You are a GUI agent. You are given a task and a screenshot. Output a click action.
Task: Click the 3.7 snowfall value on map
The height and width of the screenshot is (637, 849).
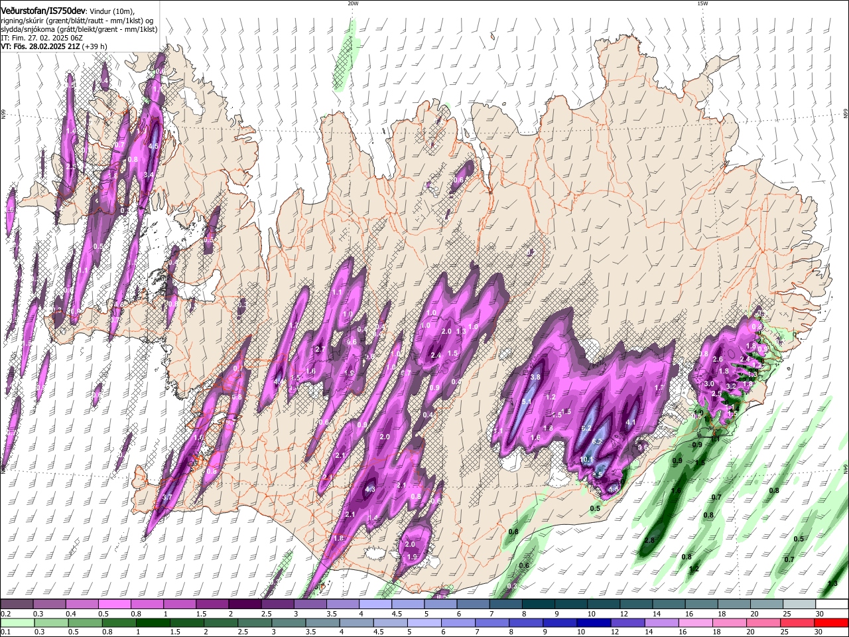pos(167,498)
